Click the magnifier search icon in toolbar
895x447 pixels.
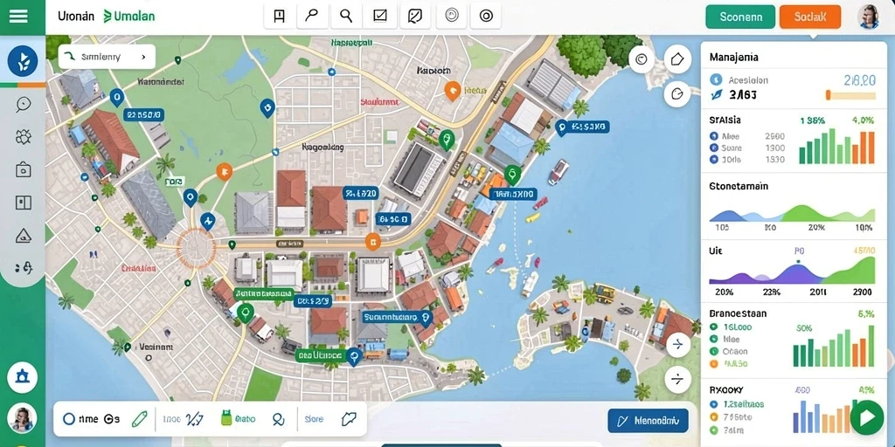click(x=346, y=16)
